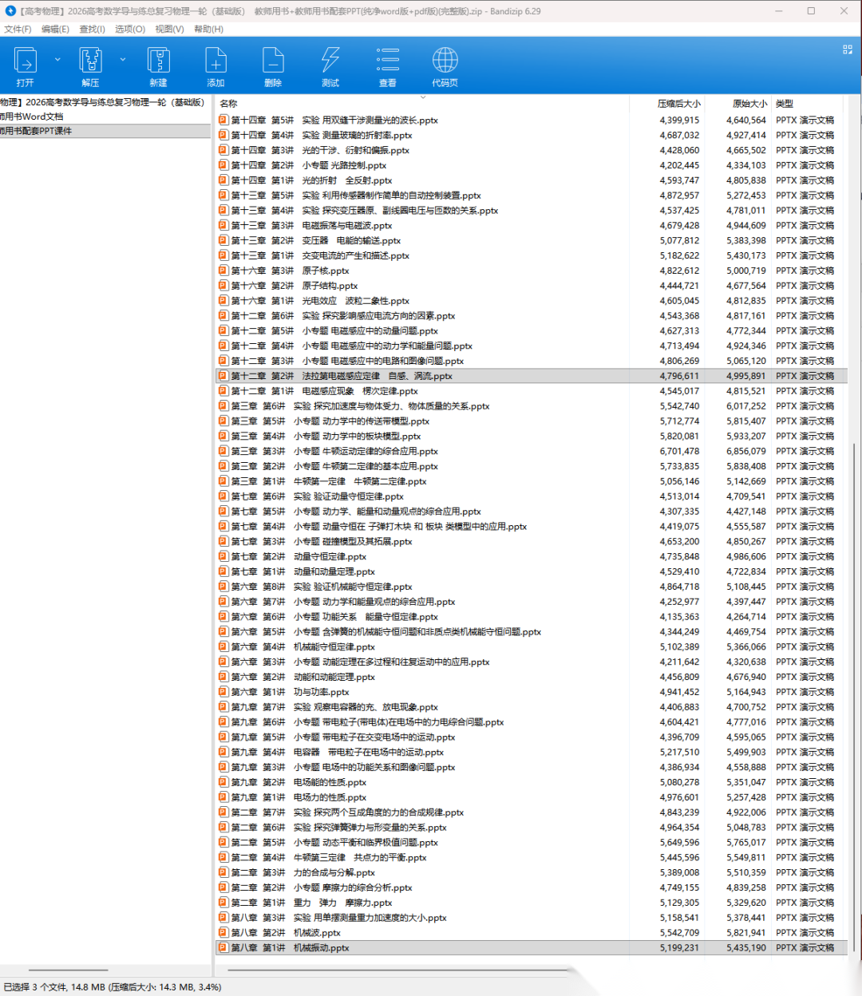Expand the dropdown arrow next to 解压
Viewport: 862px width, 996px height.
(x=122, y=59)
